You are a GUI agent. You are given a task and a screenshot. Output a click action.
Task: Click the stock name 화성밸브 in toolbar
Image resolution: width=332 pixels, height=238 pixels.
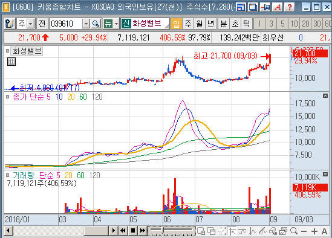[x=147, y=24]
